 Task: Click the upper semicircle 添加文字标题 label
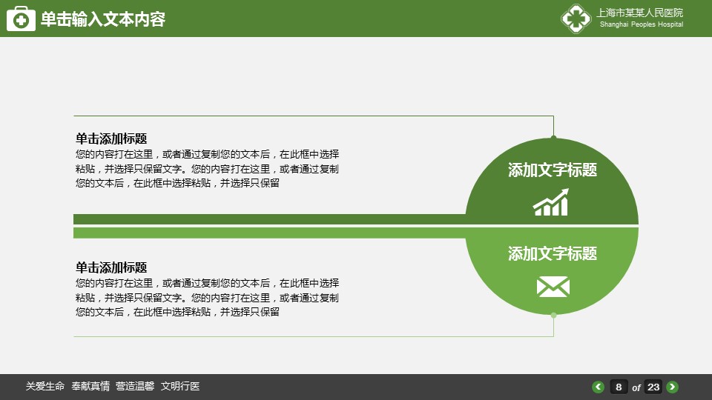552,170
